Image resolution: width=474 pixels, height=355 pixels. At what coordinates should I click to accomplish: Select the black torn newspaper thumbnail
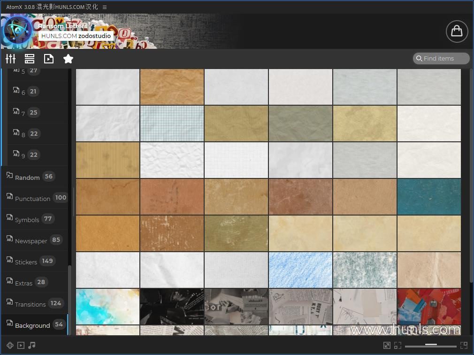click(x=172, y=307)
